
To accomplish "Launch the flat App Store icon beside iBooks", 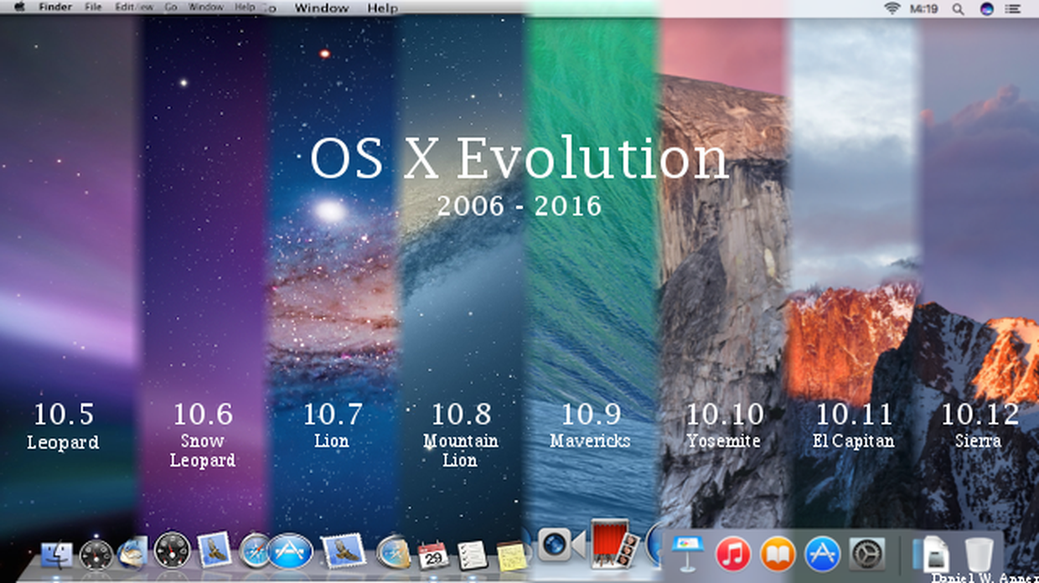I will tap(822, 555).
